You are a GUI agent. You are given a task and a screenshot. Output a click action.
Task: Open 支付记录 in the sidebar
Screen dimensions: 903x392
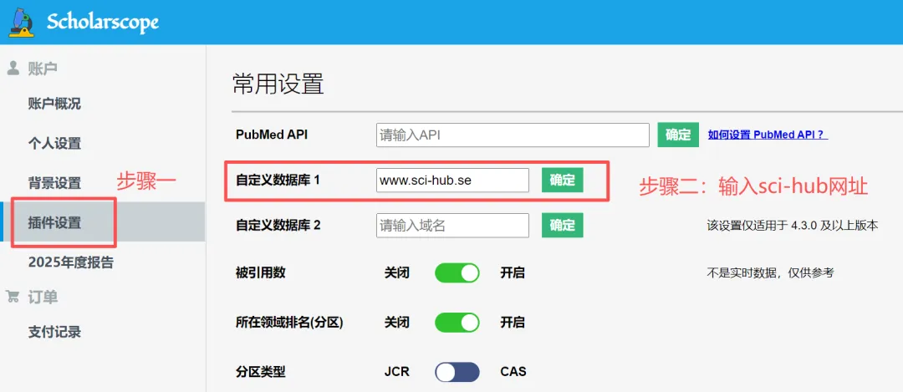(54, 332)
